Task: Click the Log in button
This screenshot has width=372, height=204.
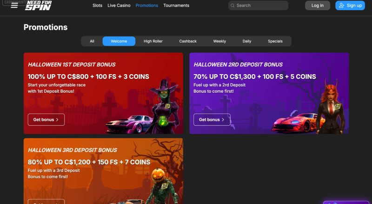Action: point(318,6)
